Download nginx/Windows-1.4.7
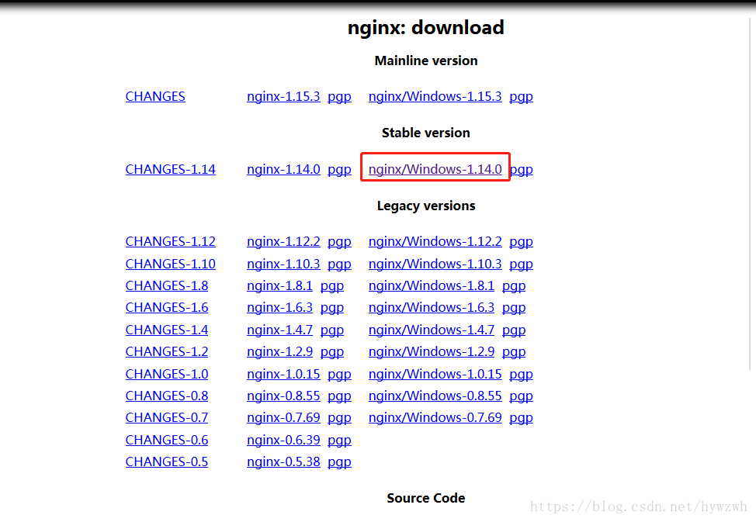 [432, 330]
